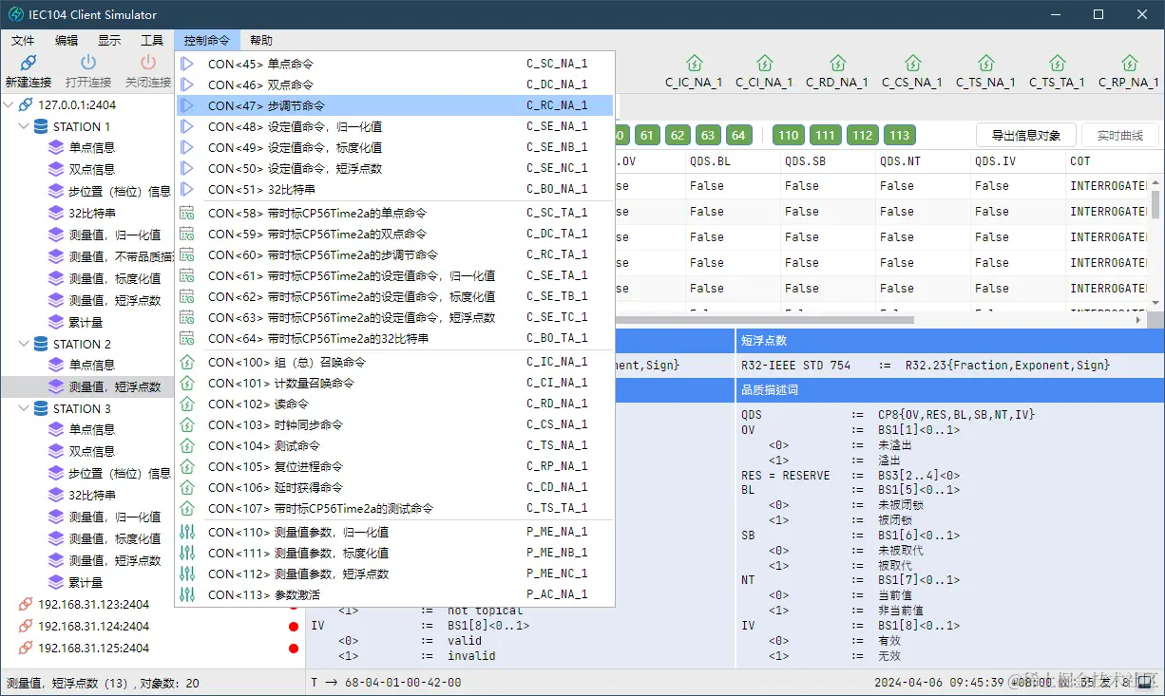Click the sliders icon beside CON<113> 参数激活

(x=187, y=594)
